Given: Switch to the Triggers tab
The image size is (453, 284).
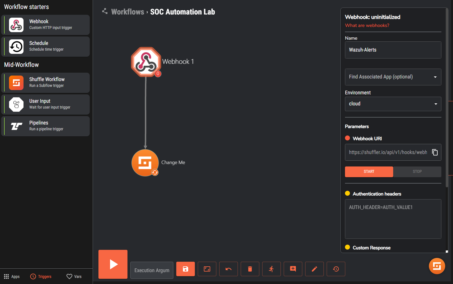Looking at the screenshot, I should tap(41, 276).
